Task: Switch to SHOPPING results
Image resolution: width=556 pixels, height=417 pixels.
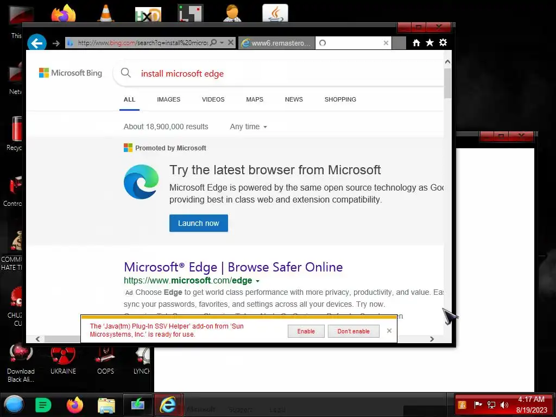Action: pos(340,100)
